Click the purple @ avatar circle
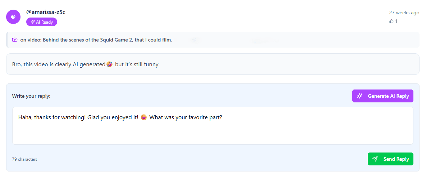426x179 pixels. (13, 17)
